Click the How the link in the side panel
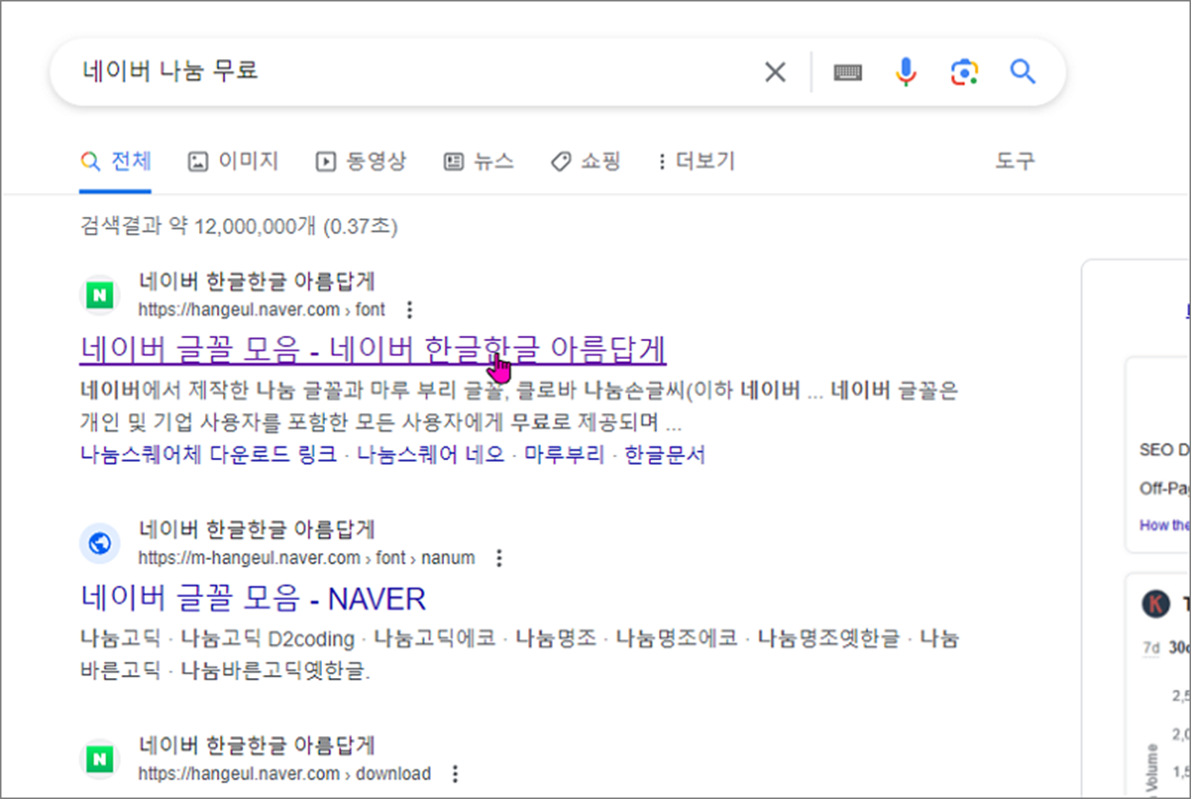Screen dimensions: 1191x799 1164,525
